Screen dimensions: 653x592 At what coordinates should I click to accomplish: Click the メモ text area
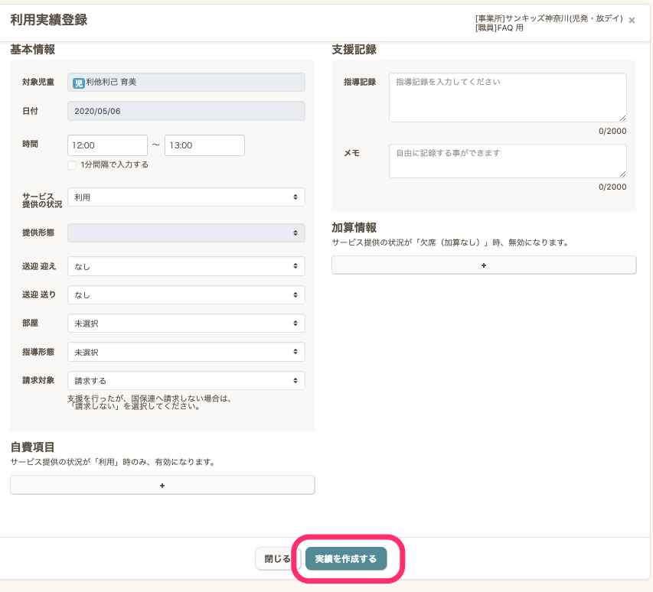click(x=508, y=161)
